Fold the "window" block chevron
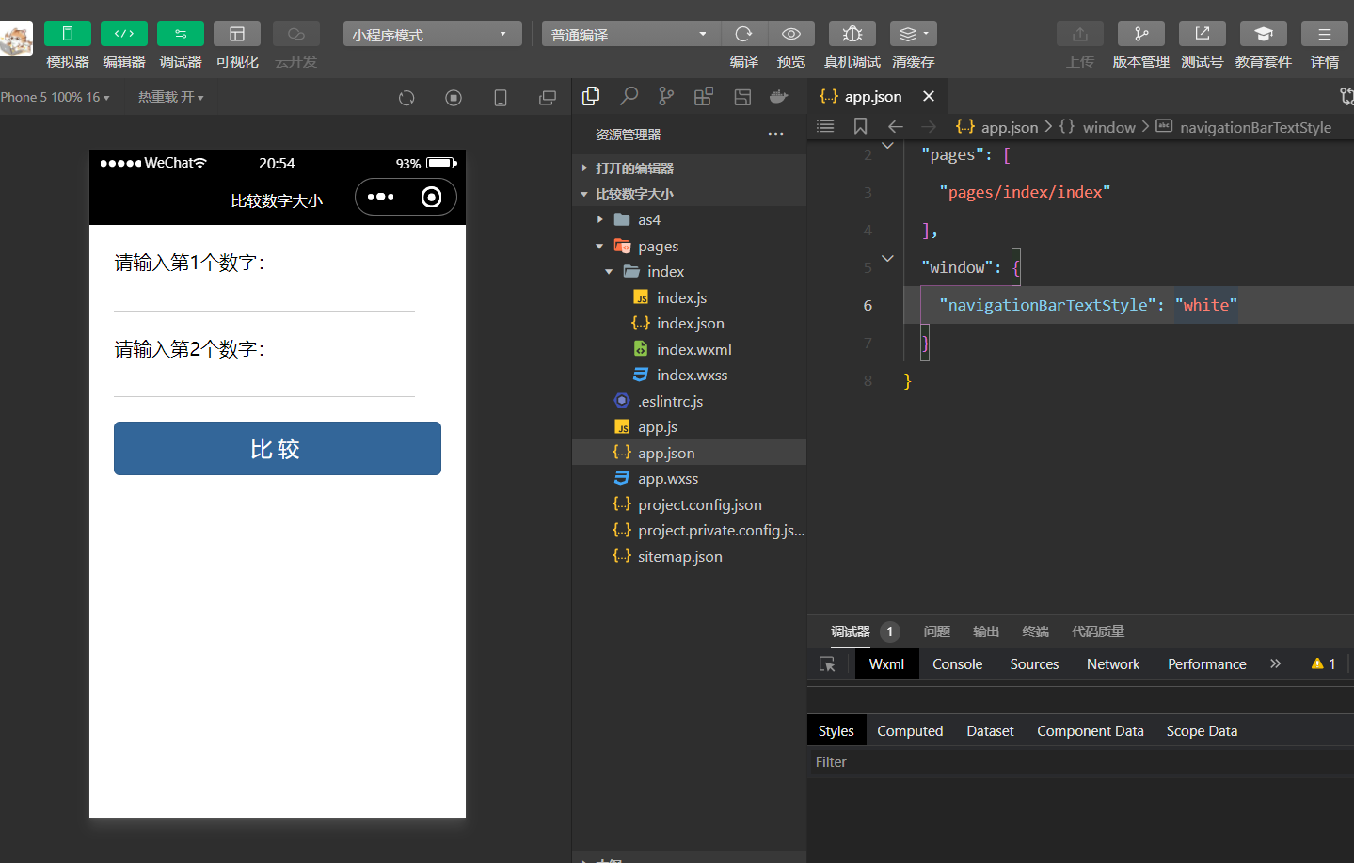The width and height of the screenshot is (1354, 863). point(887,258)
